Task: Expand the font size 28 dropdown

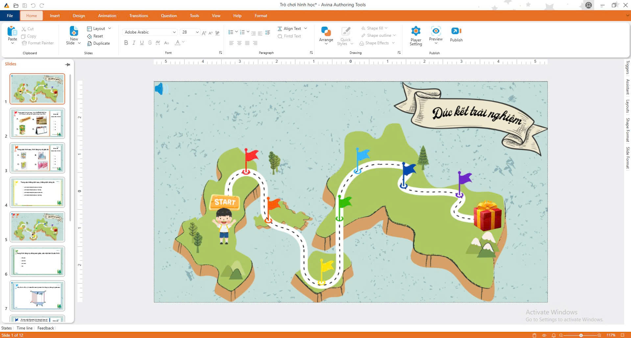Action: coord(197,32)
